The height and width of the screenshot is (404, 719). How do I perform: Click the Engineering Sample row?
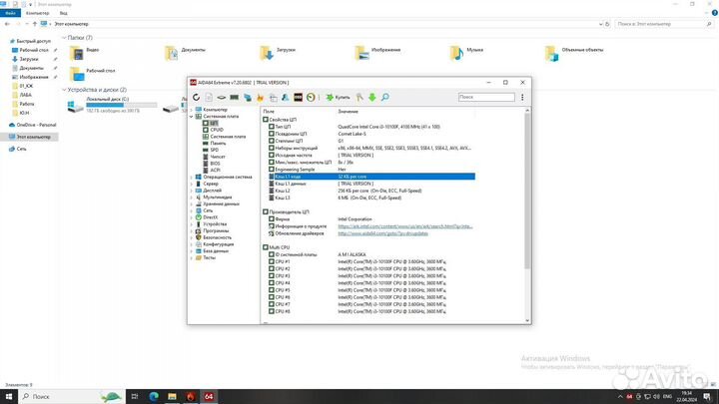[371, 170]
